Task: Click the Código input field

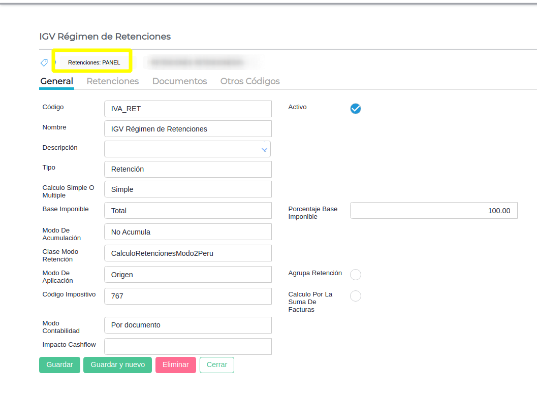Action: click(x=187, y=109)
